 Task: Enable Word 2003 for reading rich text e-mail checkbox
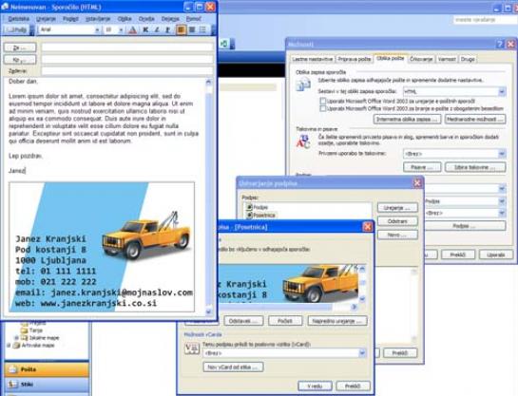click(323, 108)
